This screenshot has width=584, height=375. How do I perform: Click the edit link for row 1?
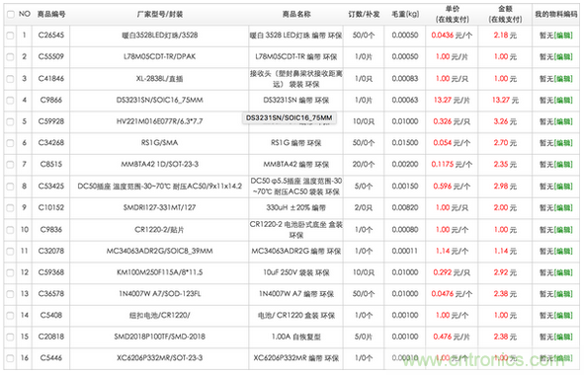tap(563, 36)
